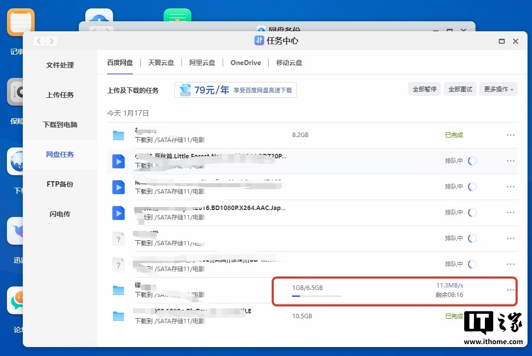
Task: Open the notes app on the desktop
Action: pyautogui.click(x=20, y=23)
